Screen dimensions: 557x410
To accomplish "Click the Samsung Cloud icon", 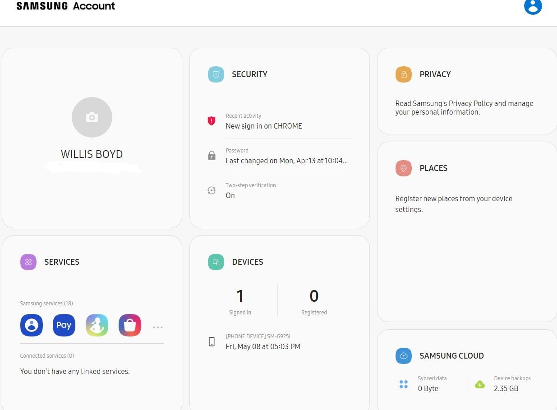I will tap(403, 356).
